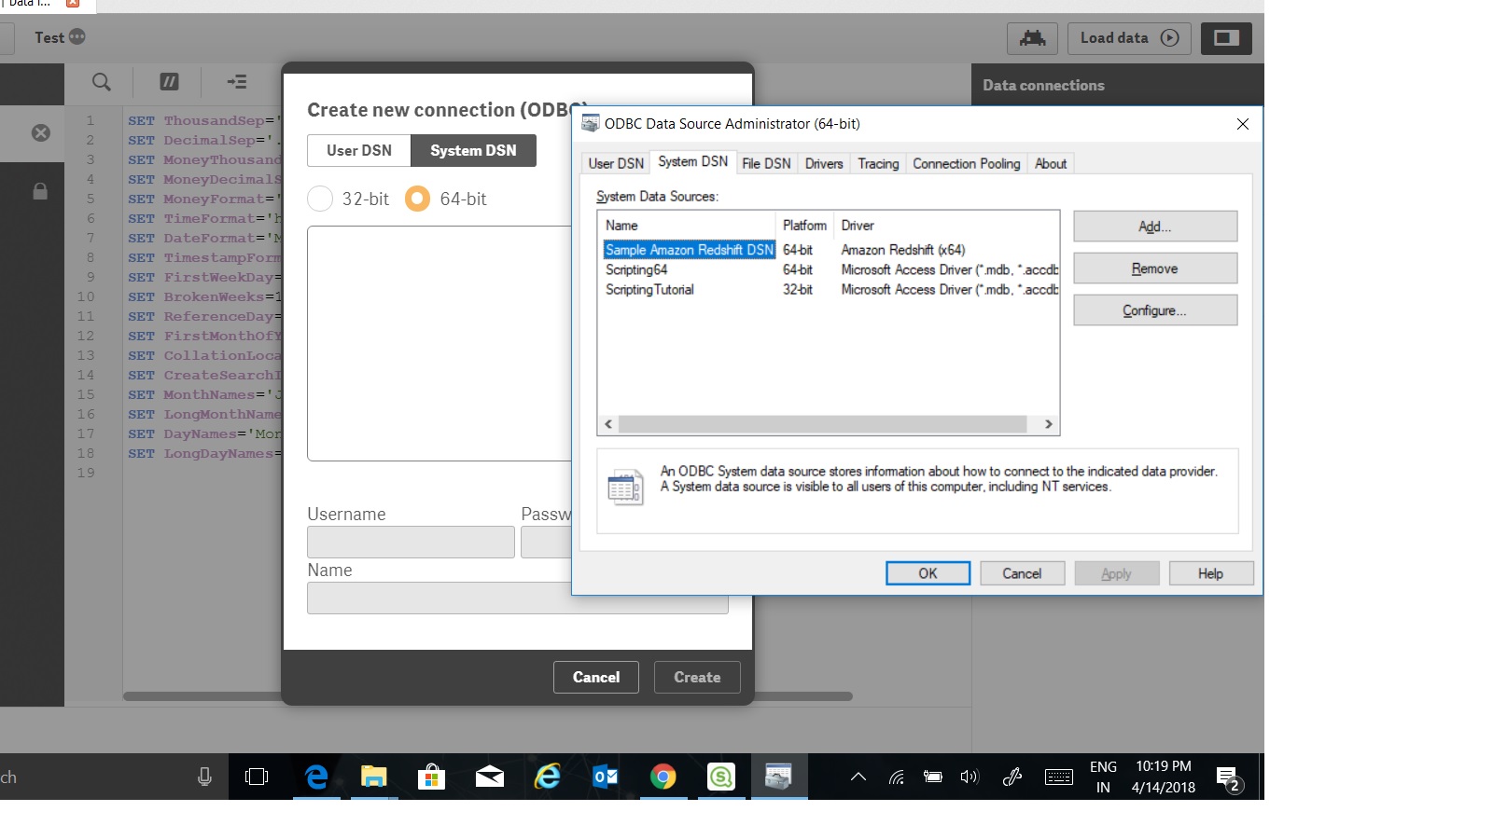This screenshot has height=839, width=1493.
Task: Select System DSN in Create new connection dialog
Action: (473, 150)
